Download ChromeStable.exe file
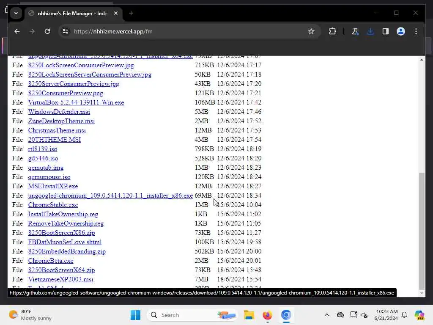Viewport: 433px width, 325px height. tap(53, 205)
